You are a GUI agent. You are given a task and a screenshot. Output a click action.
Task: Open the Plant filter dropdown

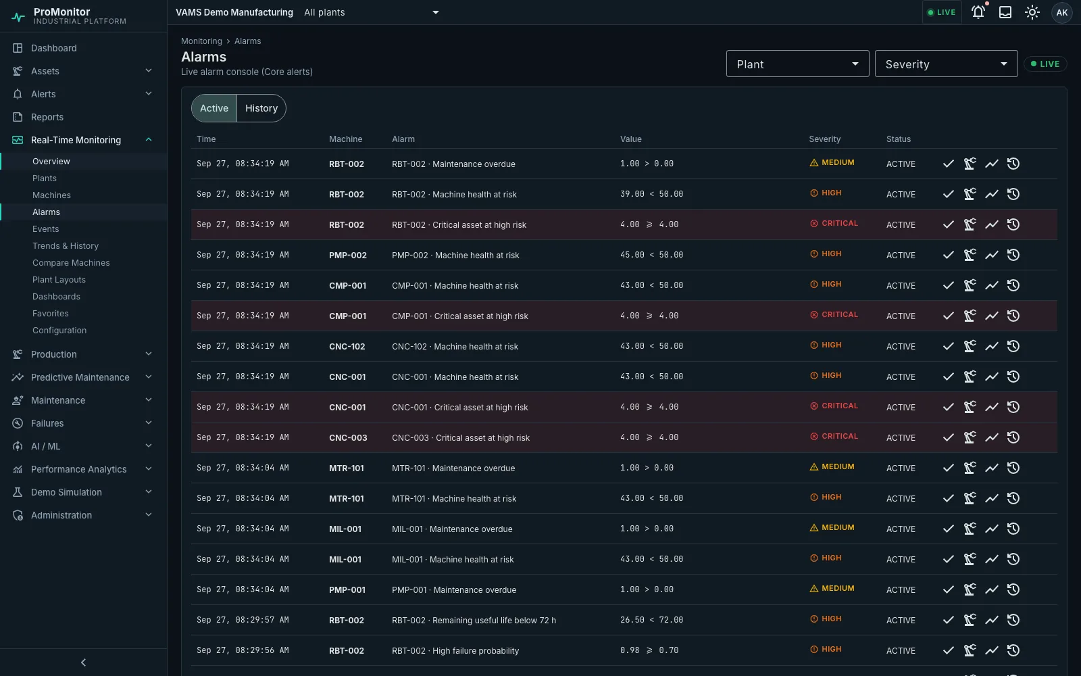(797, 64)
